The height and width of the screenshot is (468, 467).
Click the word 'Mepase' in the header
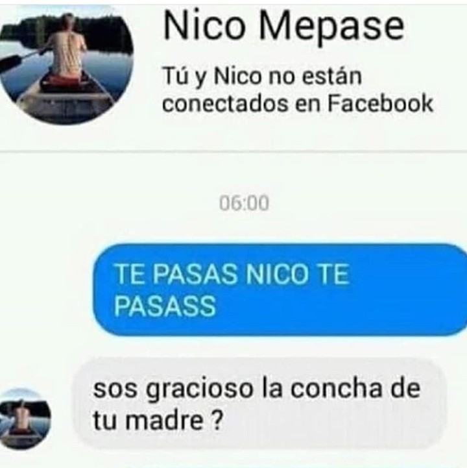click(x=331, y=26)
